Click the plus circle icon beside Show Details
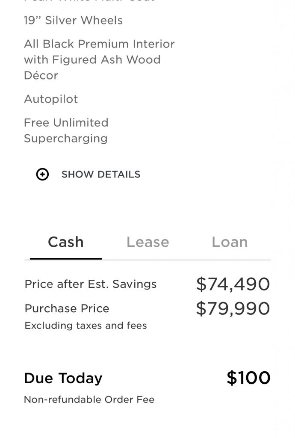This screenshot has height=438, width=295. [42, 175]
